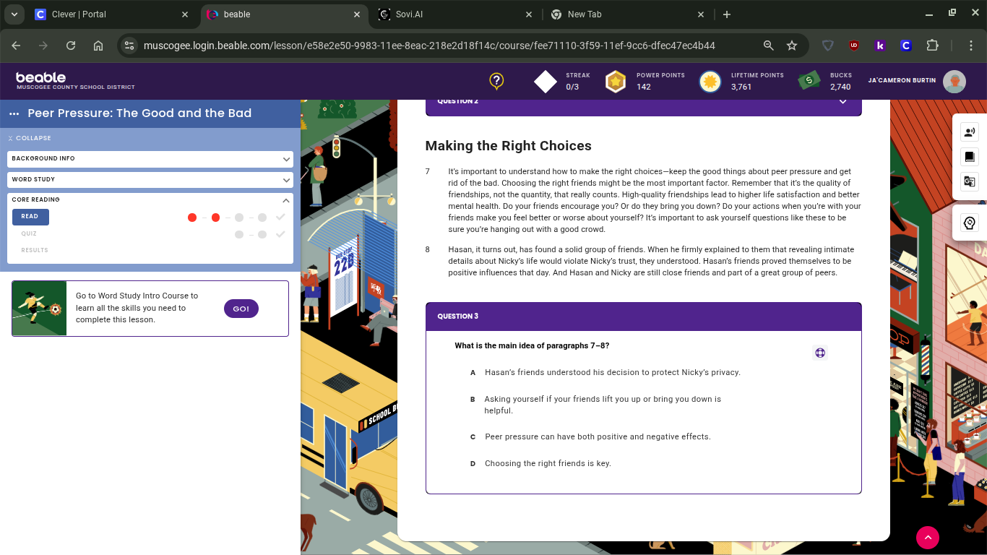The height and width of the screenshot is (555, 987).
Task: Click the help ring icon in Question 3
Action: click(820, 353)
